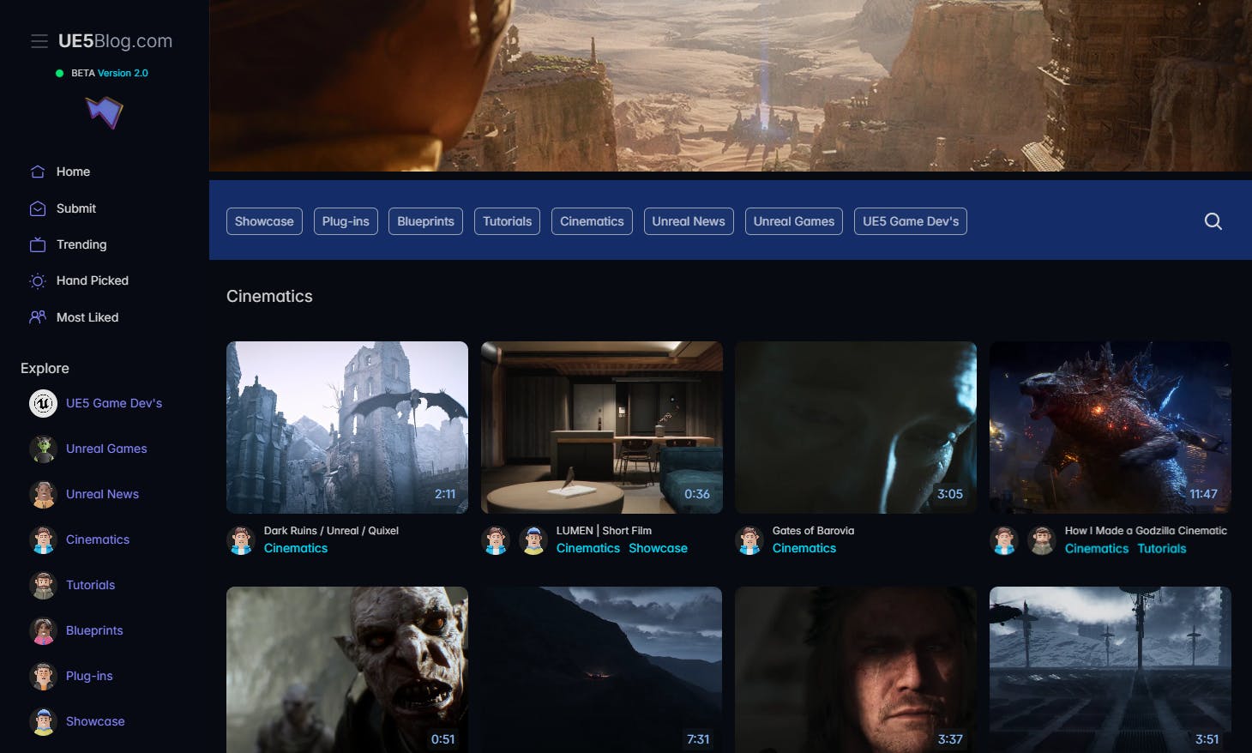Select the Blueprints filter tab

pos(425,221)
